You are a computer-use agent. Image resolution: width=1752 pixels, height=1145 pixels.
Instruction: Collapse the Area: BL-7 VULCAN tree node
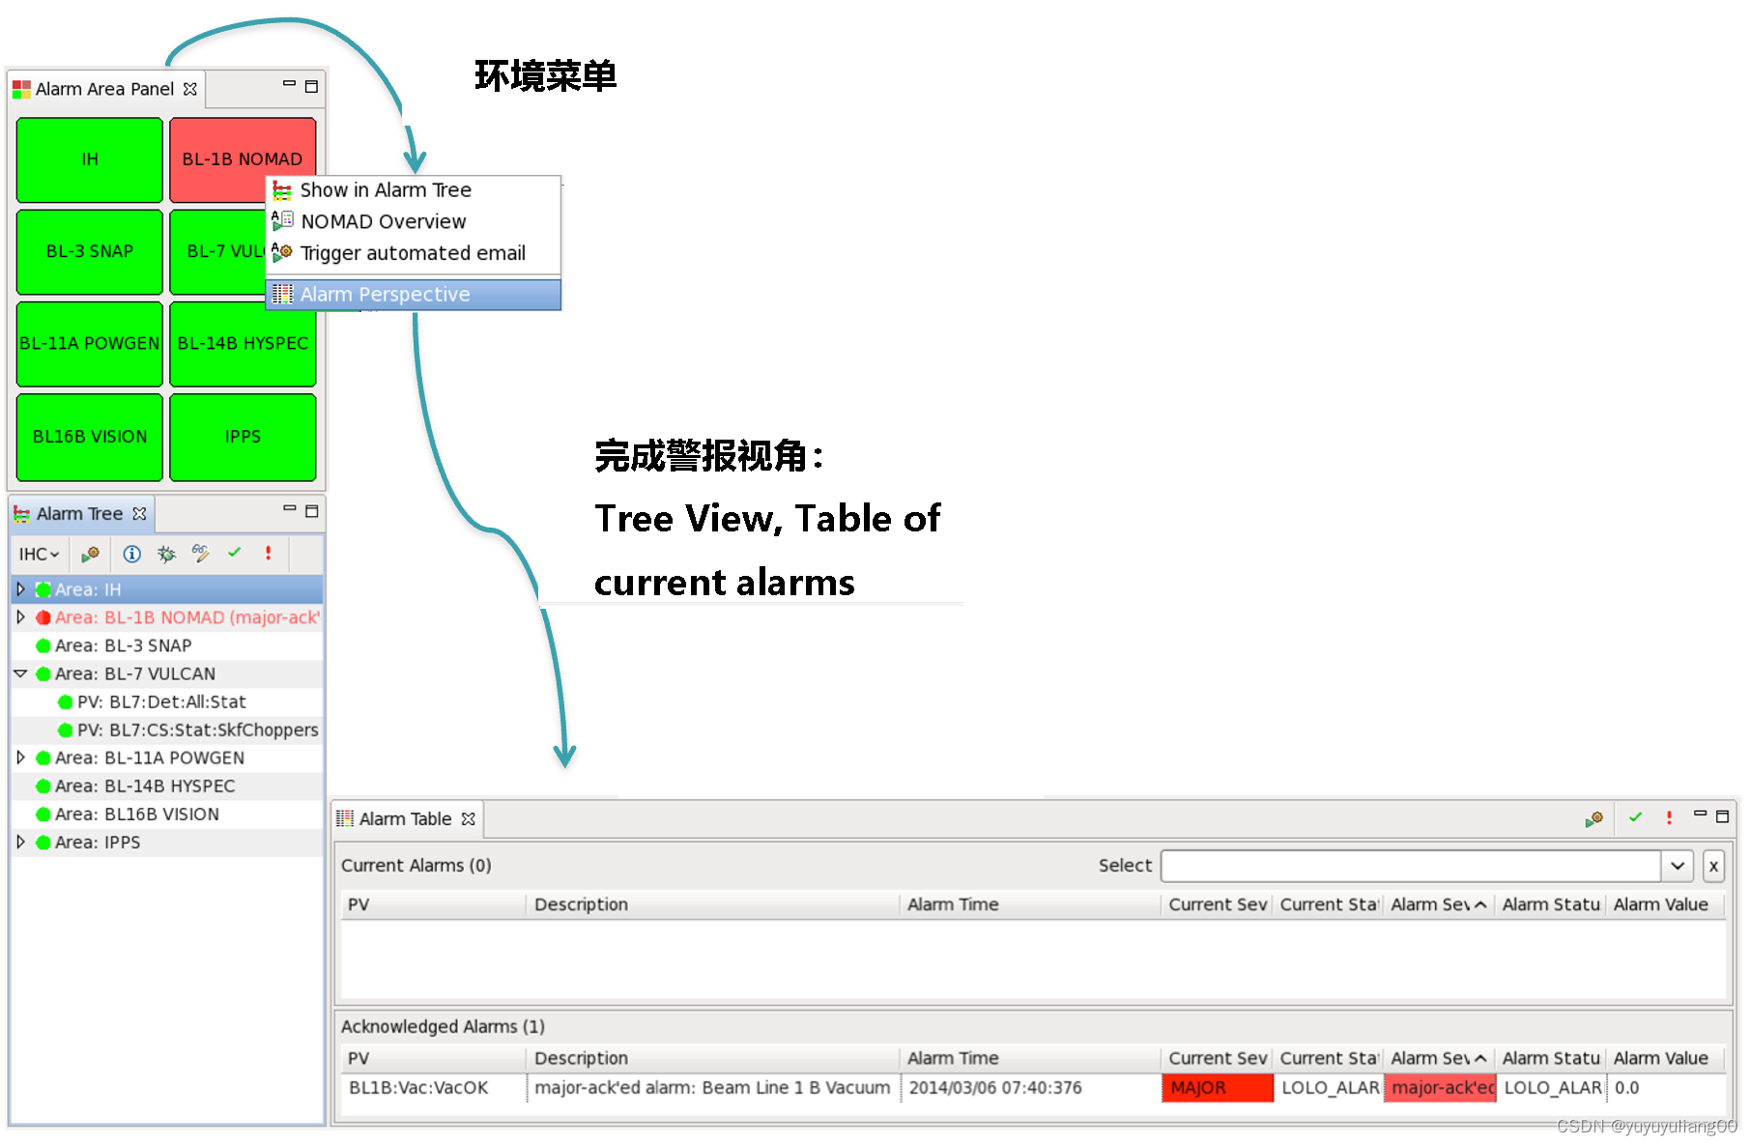20,674
